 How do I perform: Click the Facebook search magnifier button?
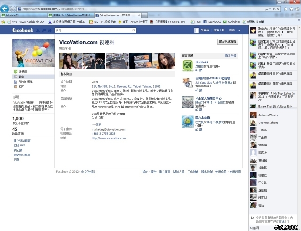[x=134, y=30]
